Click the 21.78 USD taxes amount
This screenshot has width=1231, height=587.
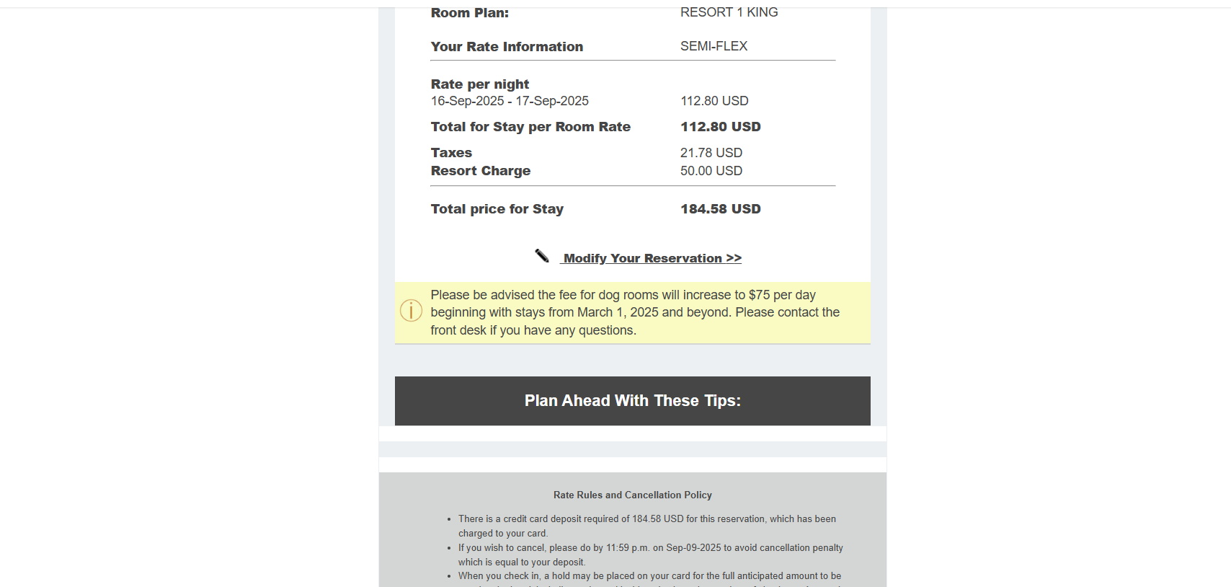tap(711, 153)
